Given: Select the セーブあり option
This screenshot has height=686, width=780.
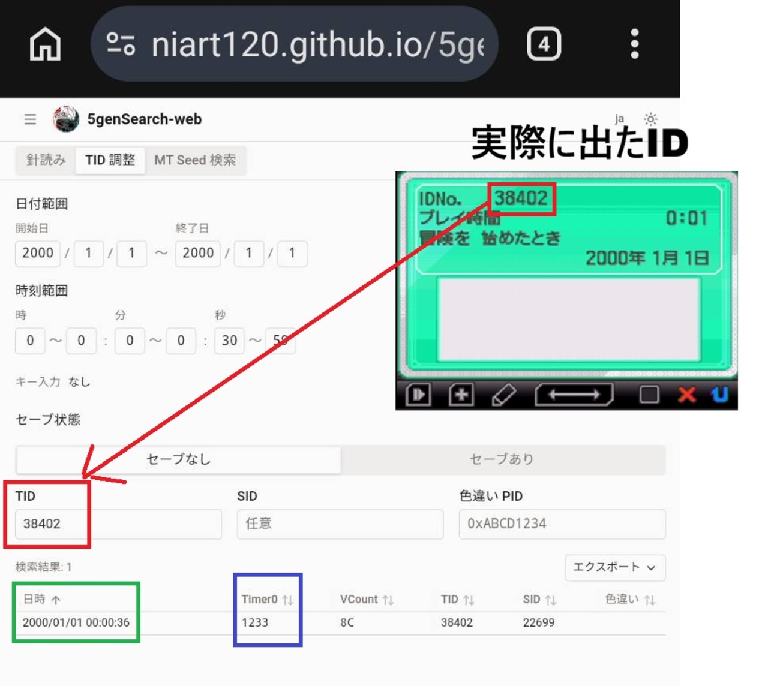Looking at the screenshot, I should point(502,459).
